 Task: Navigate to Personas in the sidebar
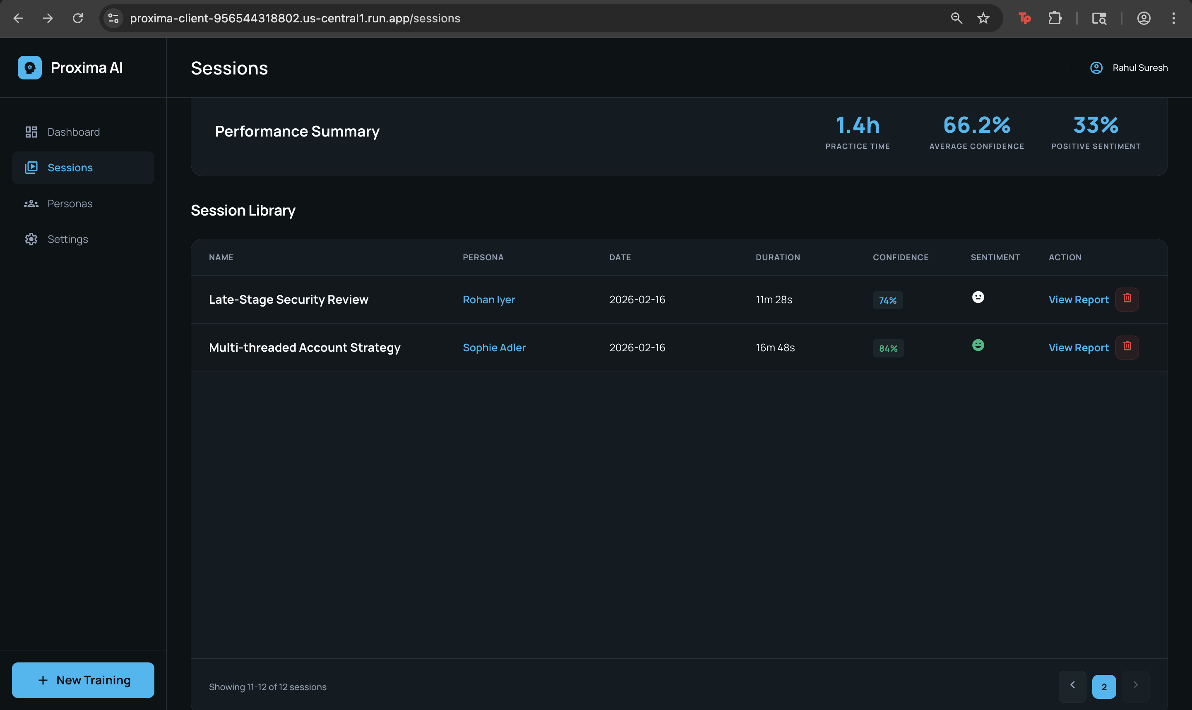[70, 204]
